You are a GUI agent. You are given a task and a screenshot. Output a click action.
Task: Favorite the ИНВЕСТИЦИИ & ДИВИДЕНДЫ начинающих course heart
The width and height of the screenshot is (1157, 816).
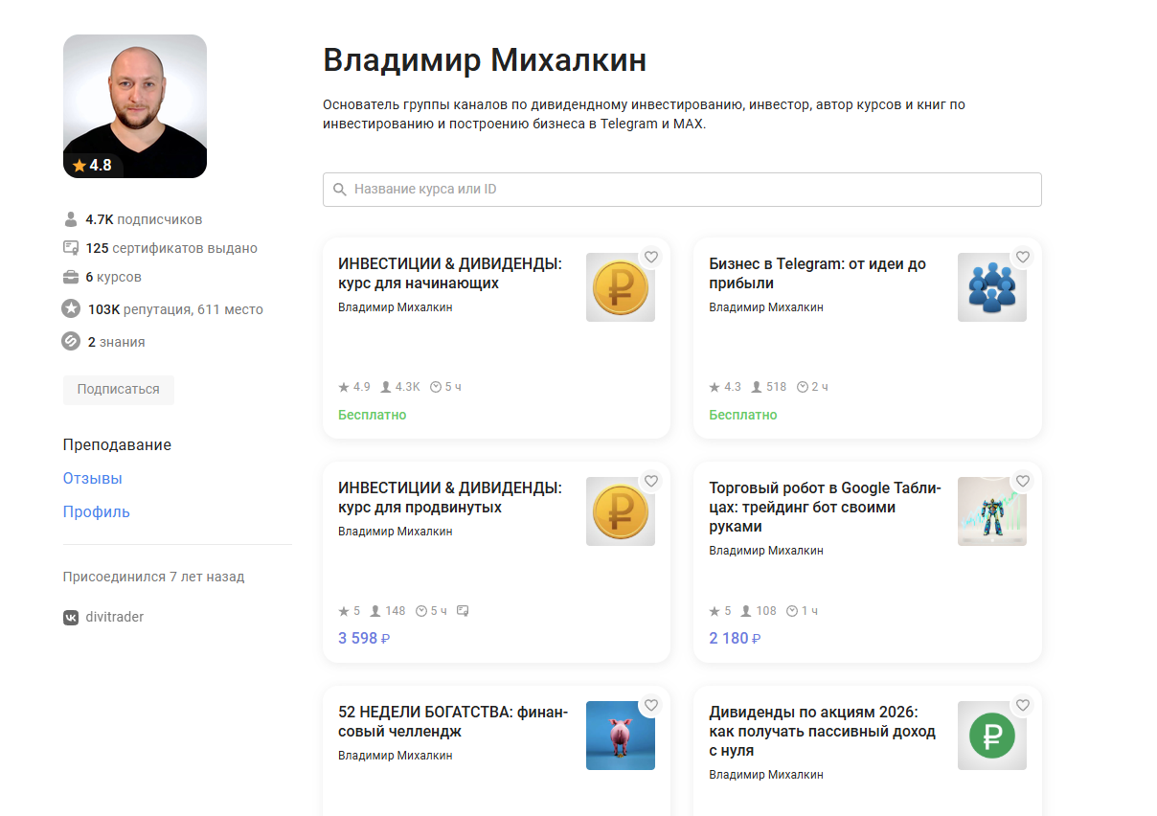(x=651, y=257)
